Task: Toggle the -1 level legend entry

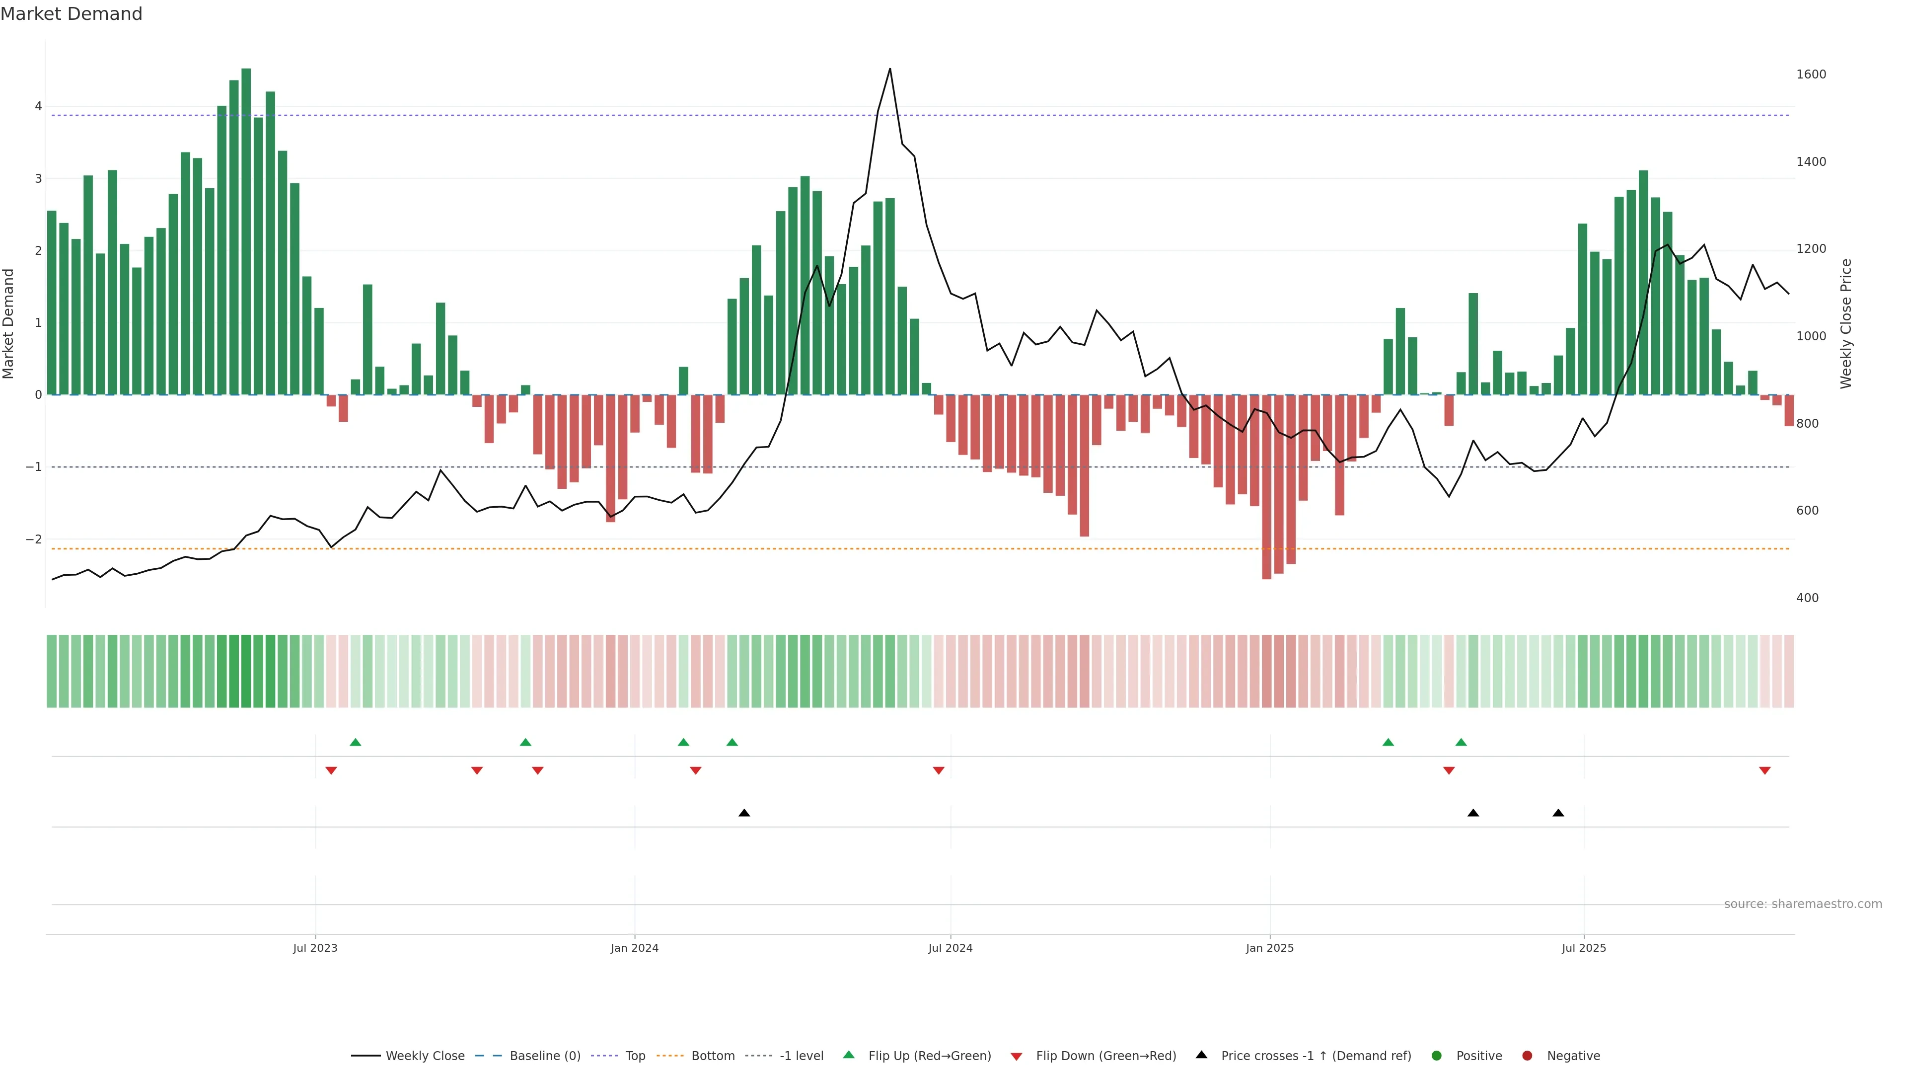Action: point(801,1056)
